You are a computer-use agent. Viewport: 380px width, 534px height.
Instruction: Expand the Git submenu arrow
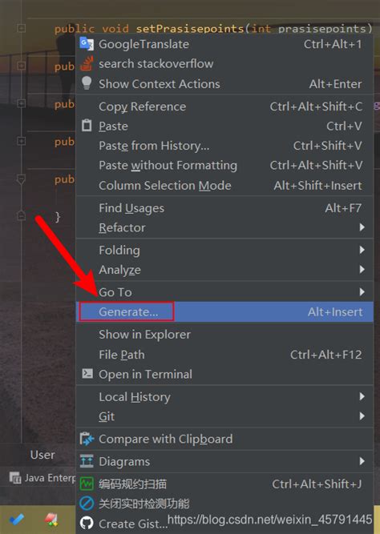362,416
